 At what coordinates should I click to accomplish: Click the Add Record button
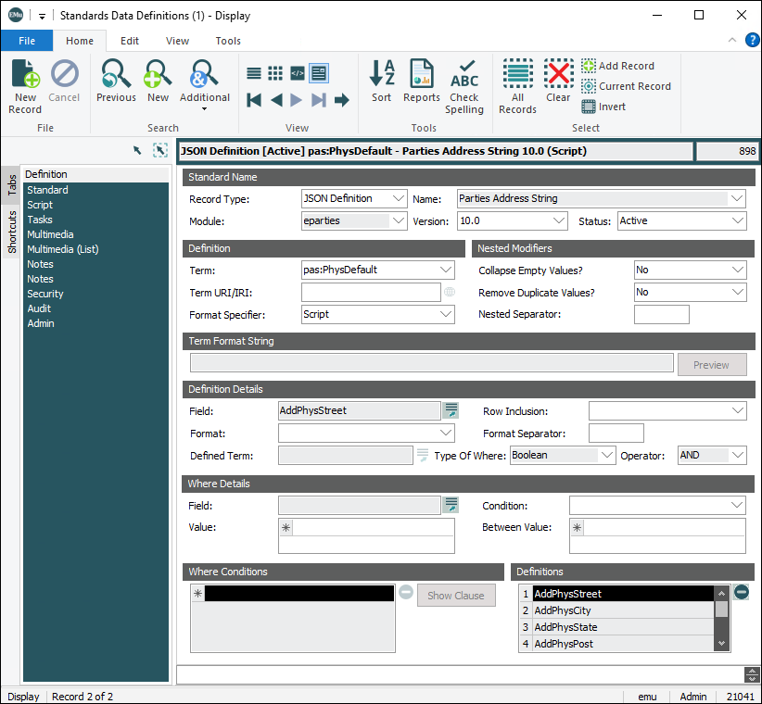pos(617,66)
